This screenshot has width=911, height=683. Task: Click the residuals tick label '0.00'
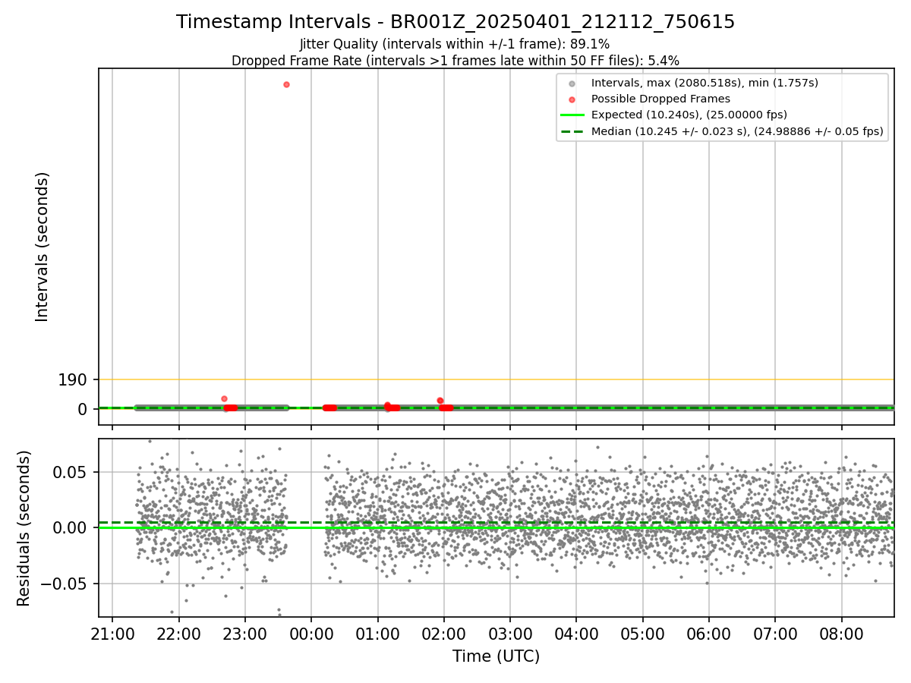pos(72,528)
